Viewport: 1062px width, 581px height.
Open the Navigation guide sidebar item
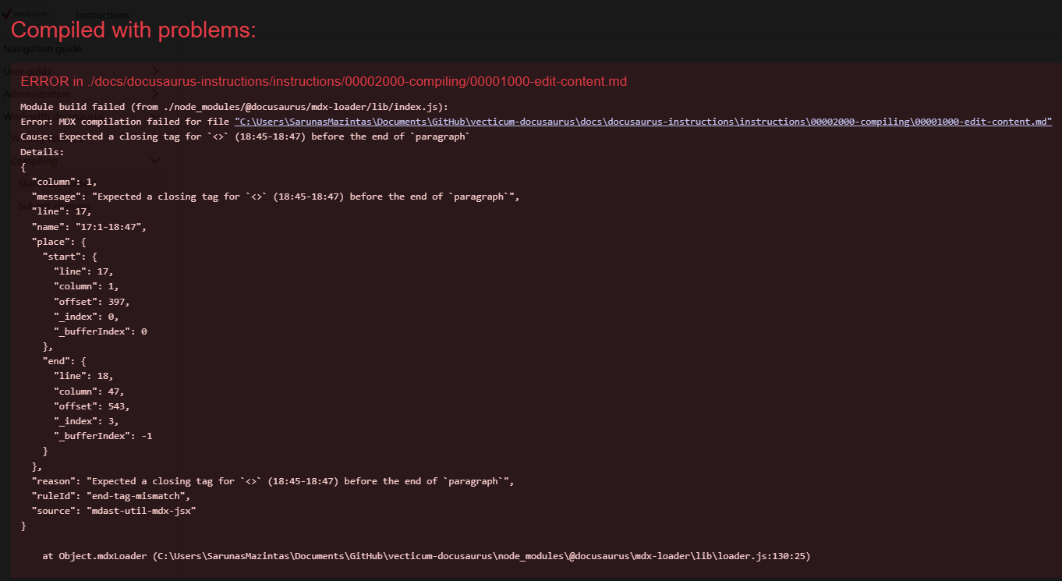[43, 48]
